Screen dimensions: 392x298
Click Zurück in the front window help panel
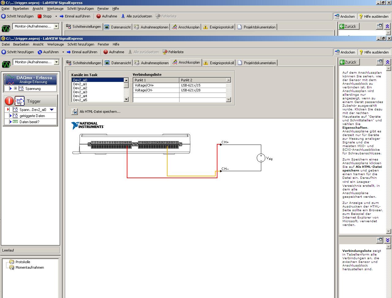tap(349, 62)
